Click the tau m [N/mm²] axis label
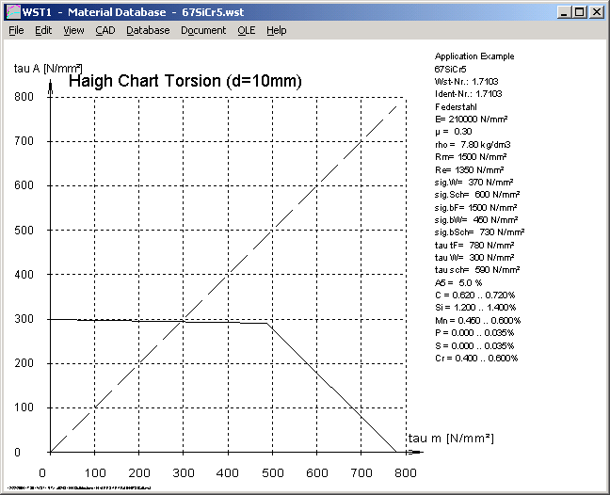The width and height of the screenshot is (610, 495). [451, 439]
